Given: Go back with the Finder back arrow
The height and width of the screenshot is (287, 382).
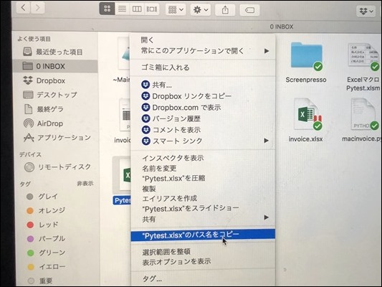Looking at the screenshot, I should (24, 8).
